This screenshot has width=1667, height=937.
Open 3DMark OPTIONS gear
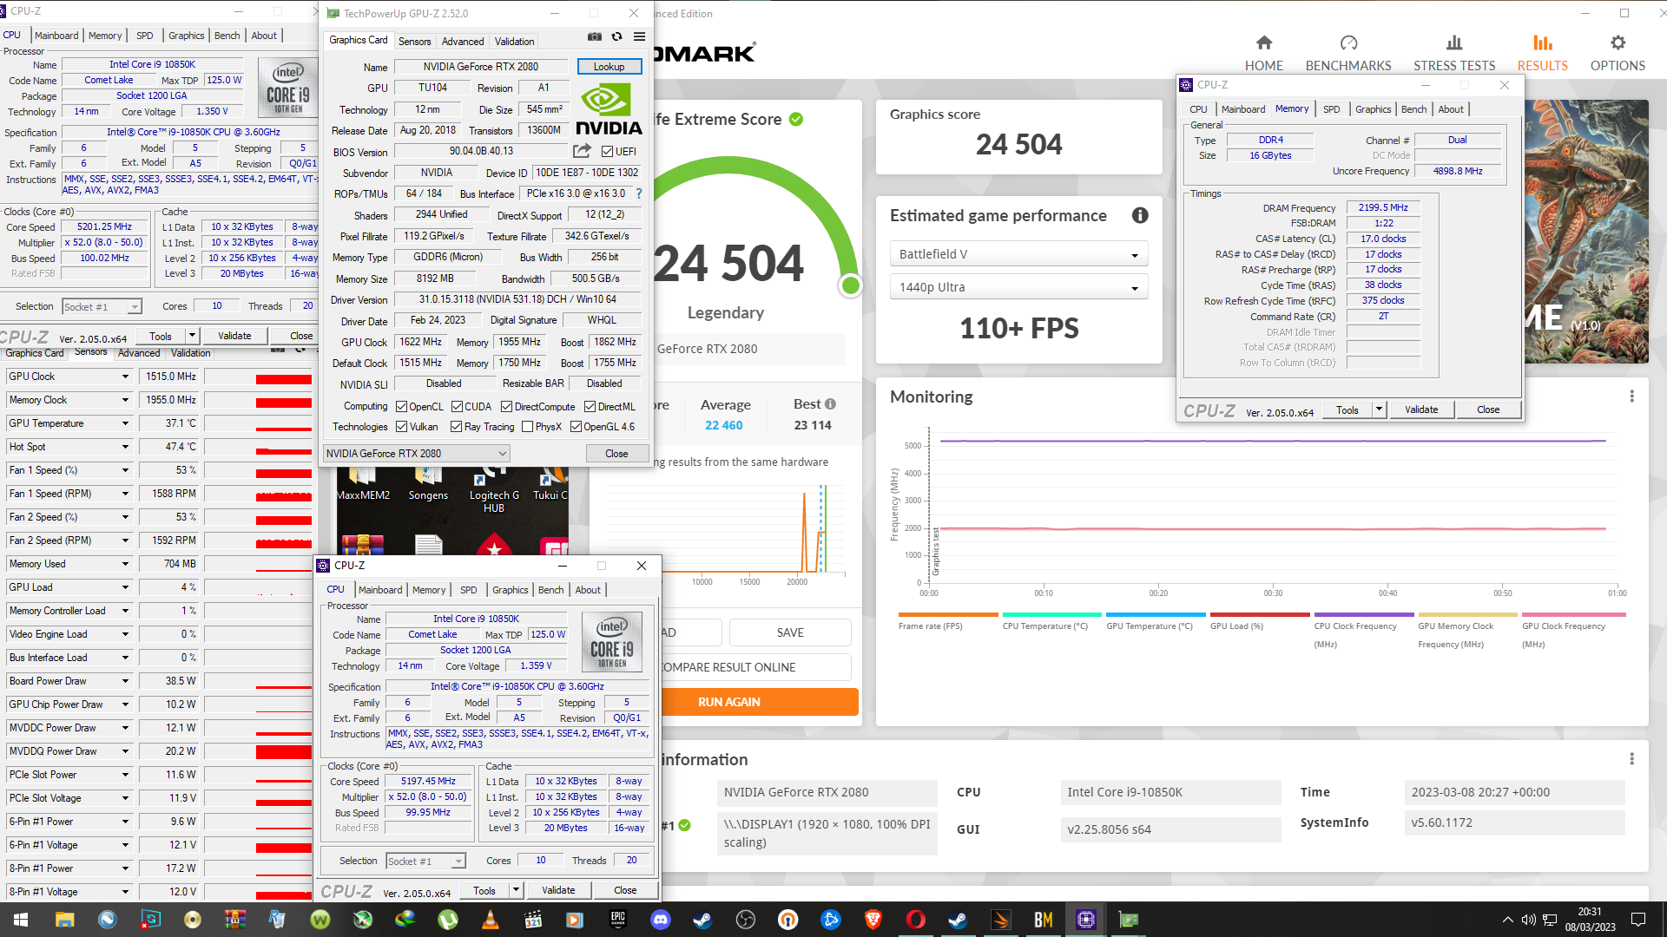(x=1618, y=53)
